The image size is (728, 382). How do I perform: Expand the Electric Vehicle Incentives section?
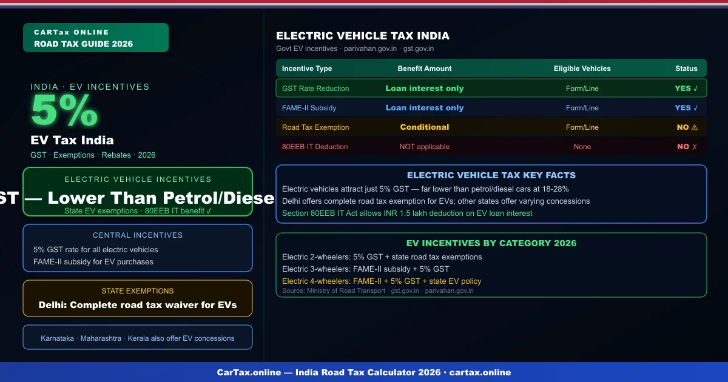pos(138,192)
